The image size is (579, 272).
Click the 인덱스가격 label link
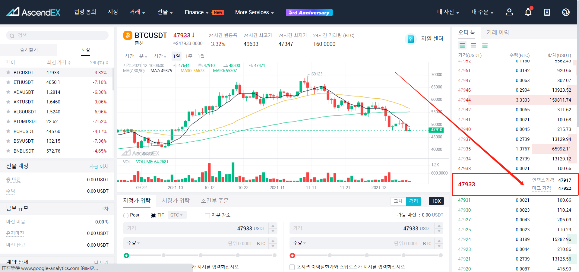point(543,180)
